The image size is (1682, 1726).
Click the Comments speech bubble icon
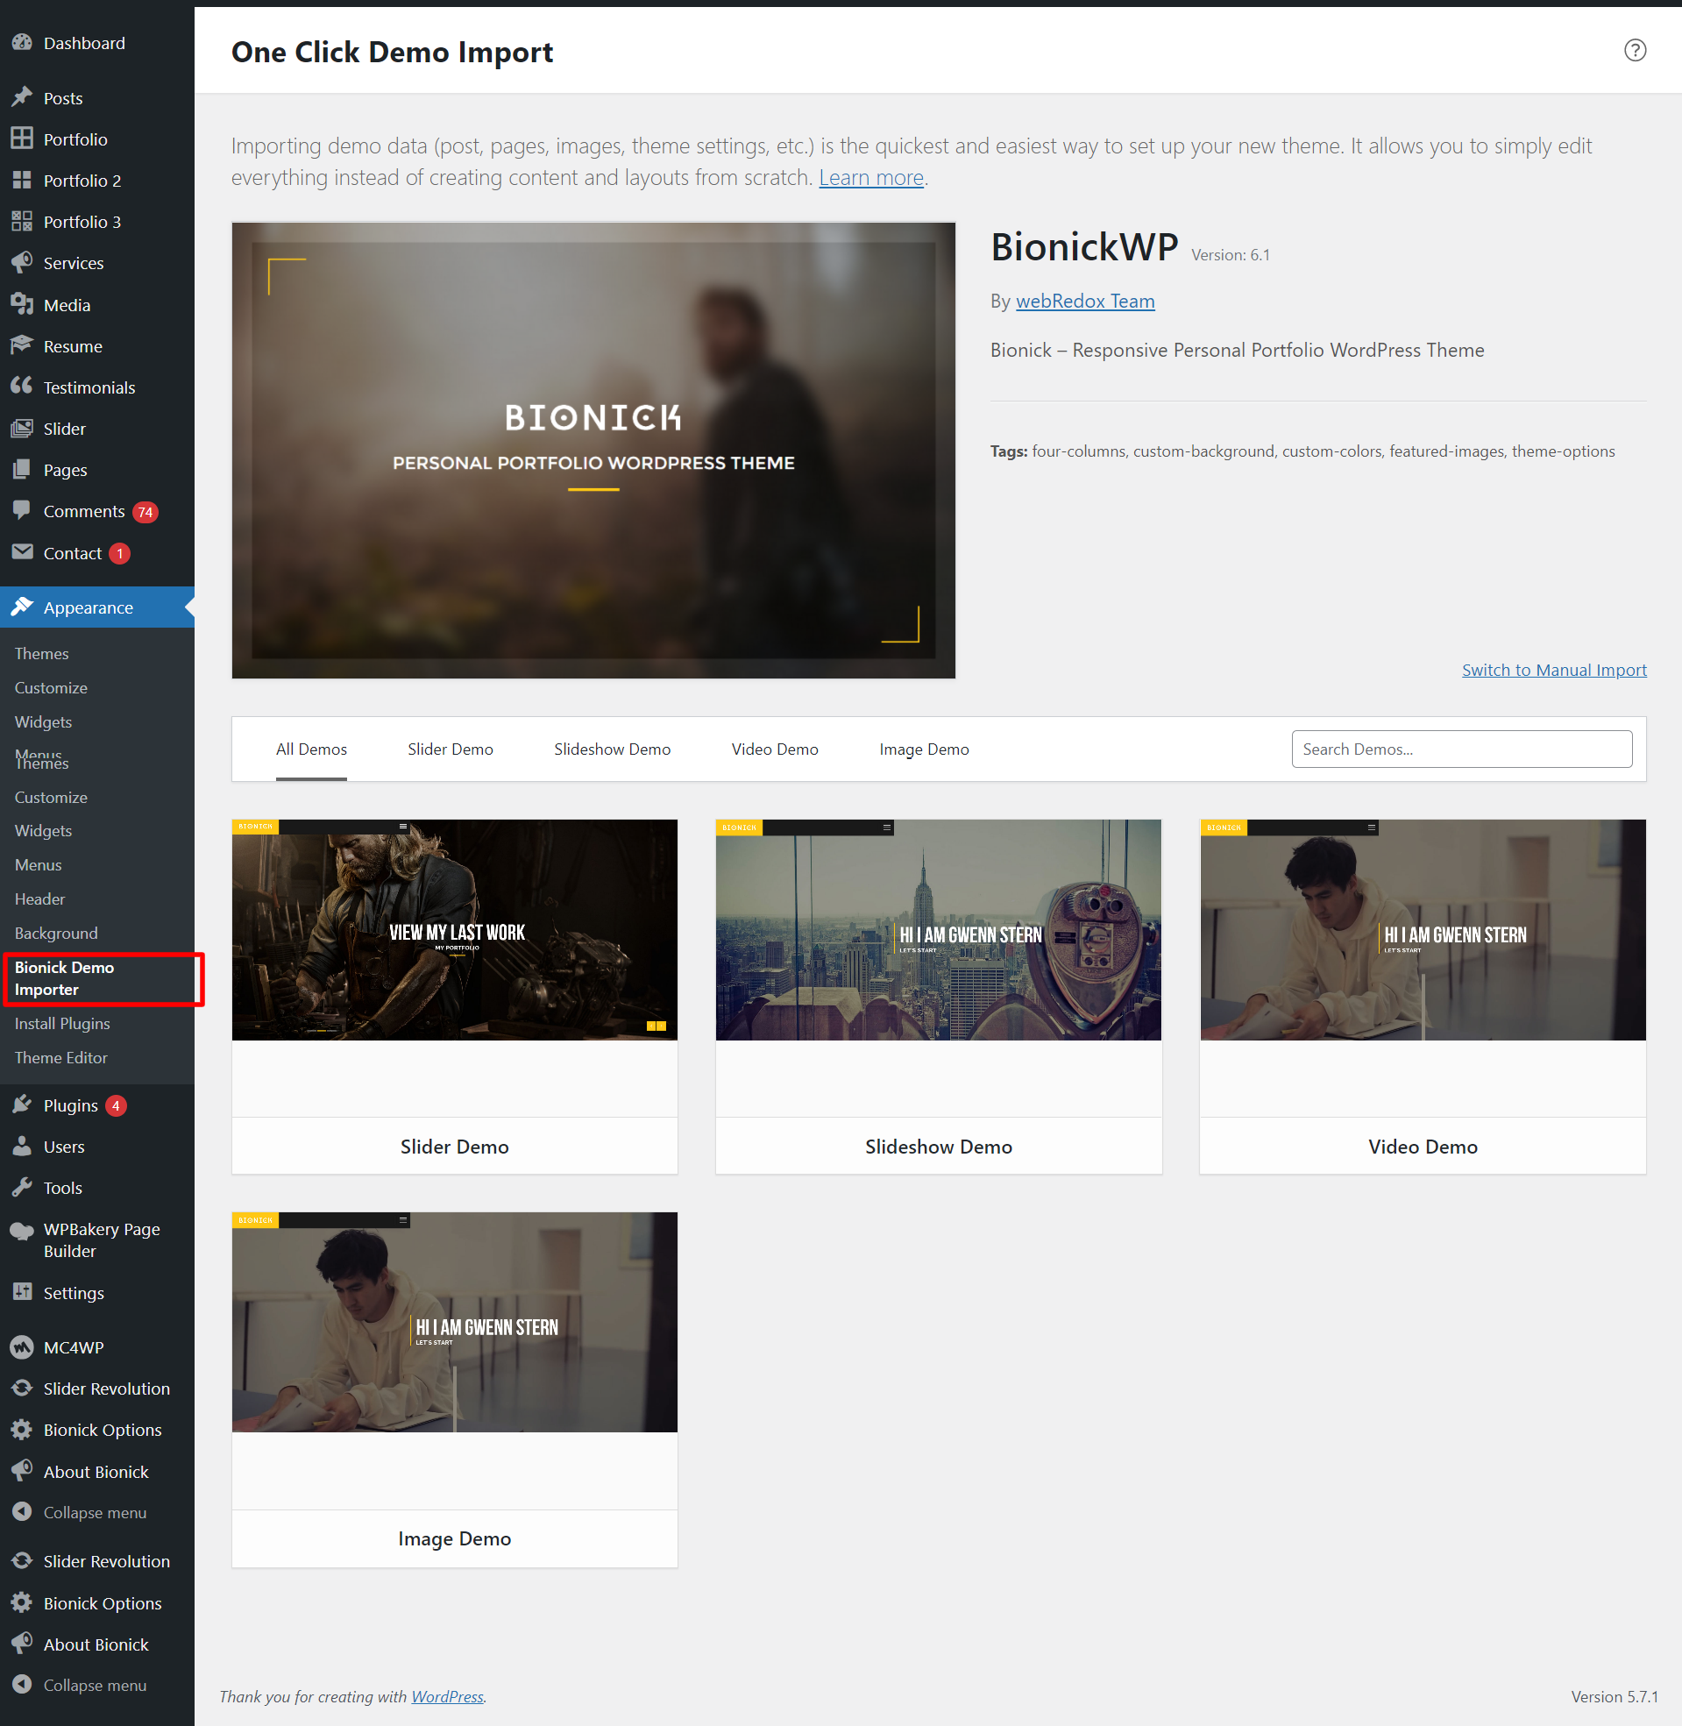pos(22,510)
